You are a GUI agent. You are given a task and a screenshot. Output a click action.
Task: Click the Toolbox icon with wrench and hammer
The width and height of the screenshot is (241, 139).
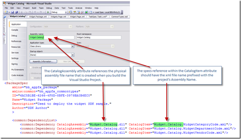point(82,12)
